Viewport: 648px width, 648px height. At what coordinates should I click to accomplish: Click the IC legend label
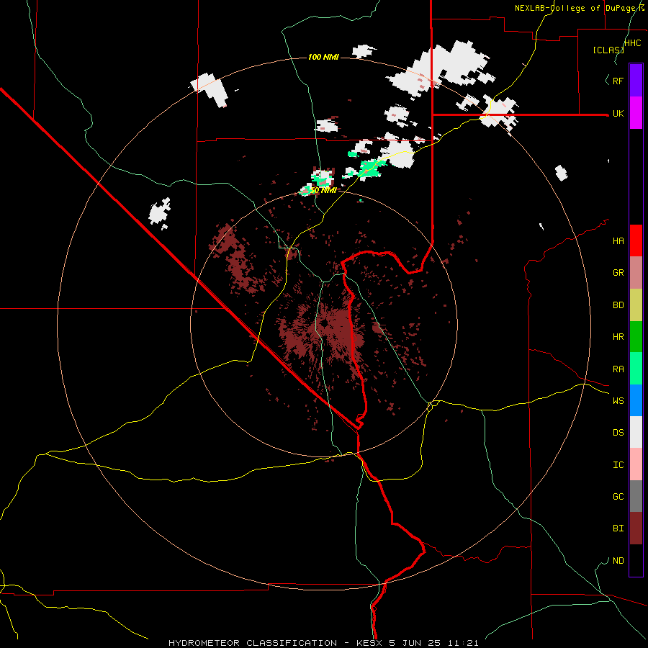pos(618,465)
